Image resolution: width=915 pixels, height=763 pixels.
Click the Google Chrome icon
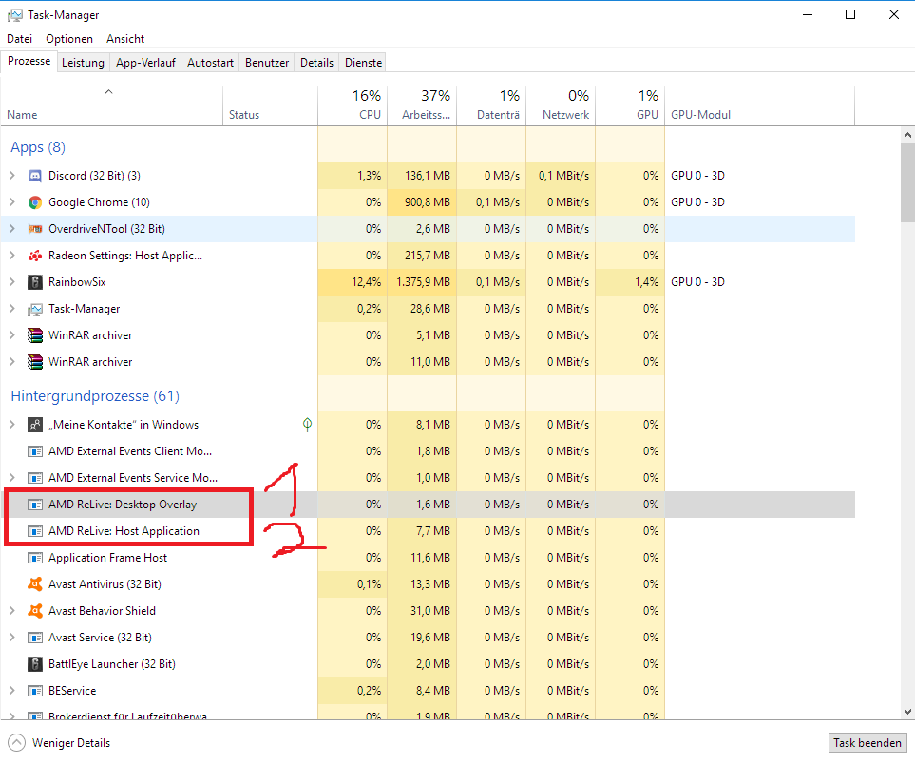coord(35,202)
